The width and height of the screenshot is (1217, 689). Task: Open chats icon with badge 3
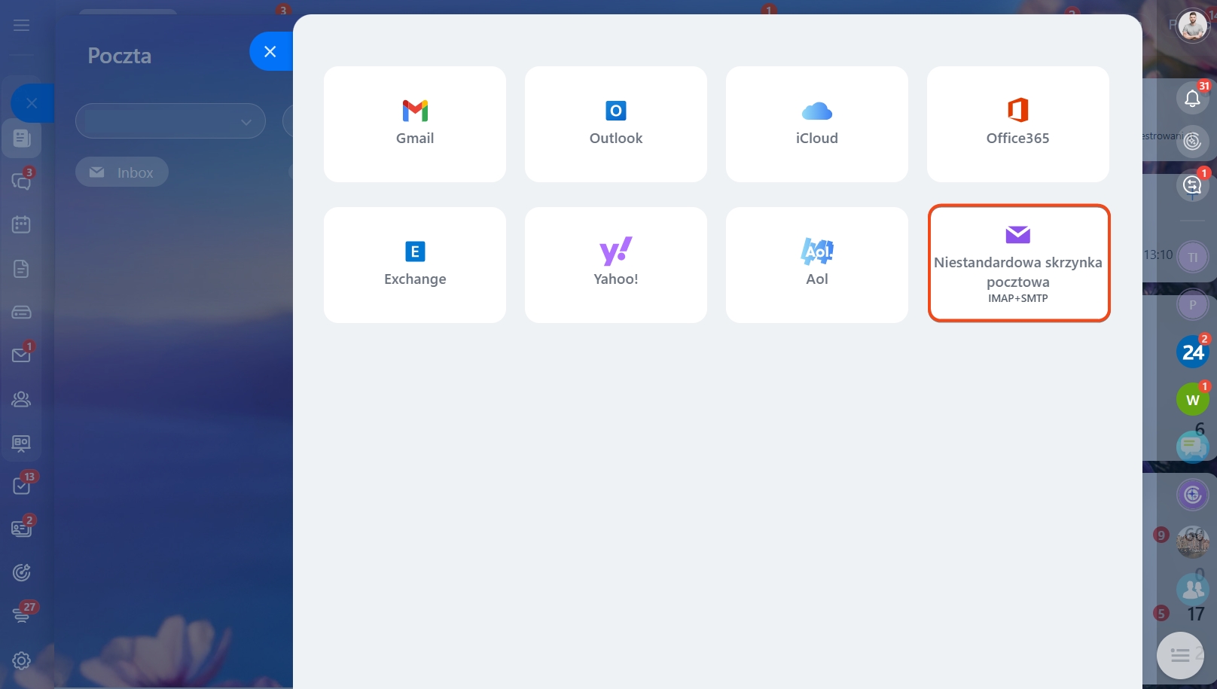[21, 181]
